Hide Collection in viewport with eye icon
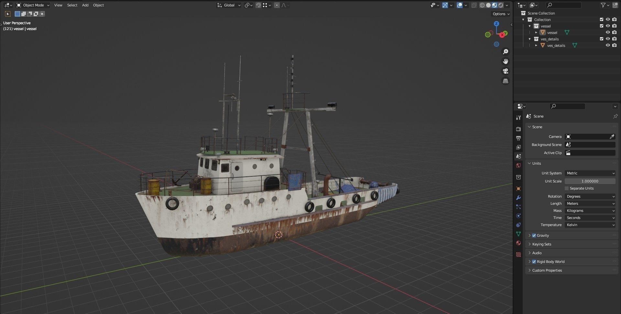621x314 pixels. click(608, 19)
